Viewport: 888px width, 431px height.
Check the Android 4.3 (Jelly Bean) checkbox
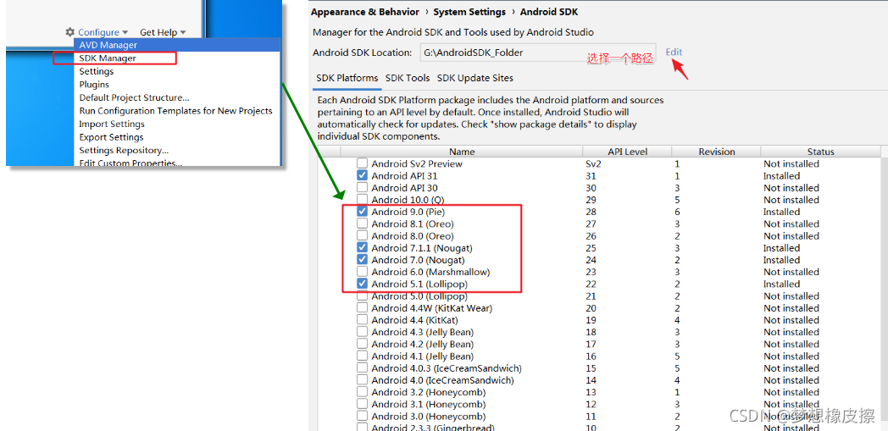363,332
